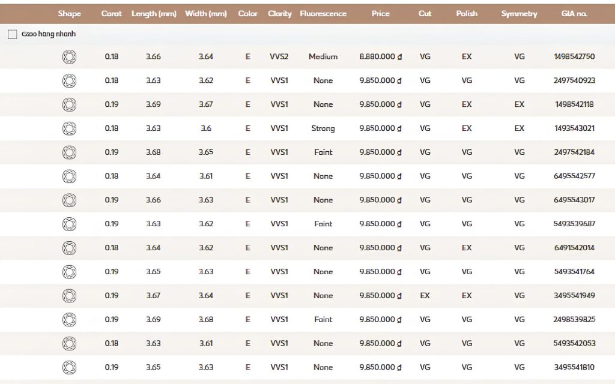Select the width value 3.6

click(x=206, y=128)
